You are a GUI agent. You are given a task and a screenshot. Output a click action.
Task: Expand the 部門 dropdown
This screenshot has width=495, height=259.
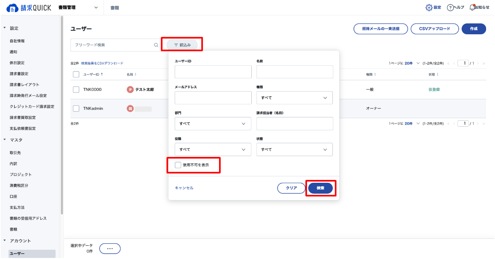[x=213, y=123]
